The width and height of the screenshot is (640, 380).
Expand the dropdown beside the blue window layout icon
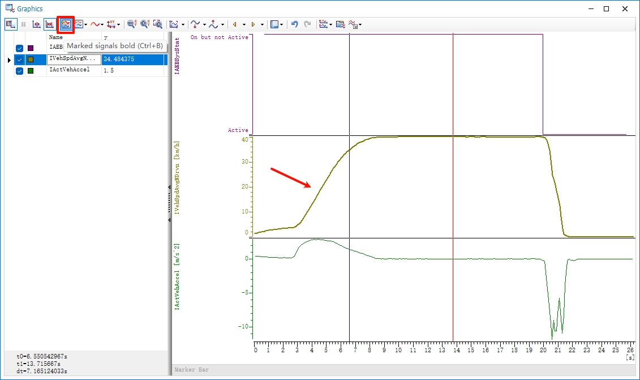[283, 24]
